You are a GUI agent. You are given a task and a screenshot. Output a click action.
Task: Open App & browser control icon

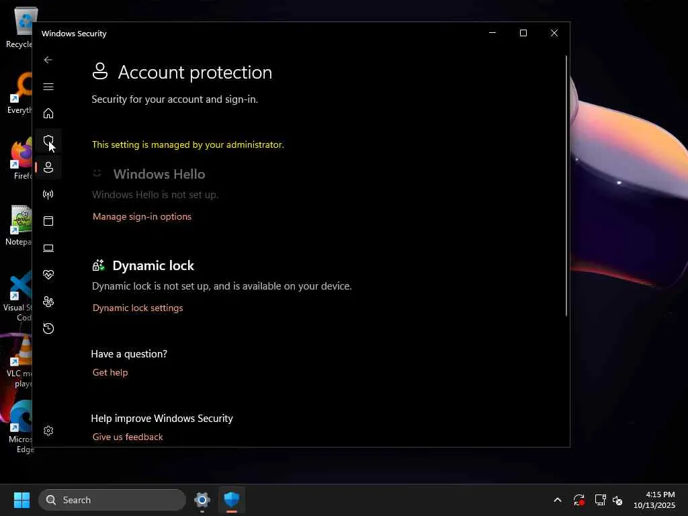[48, 220]
